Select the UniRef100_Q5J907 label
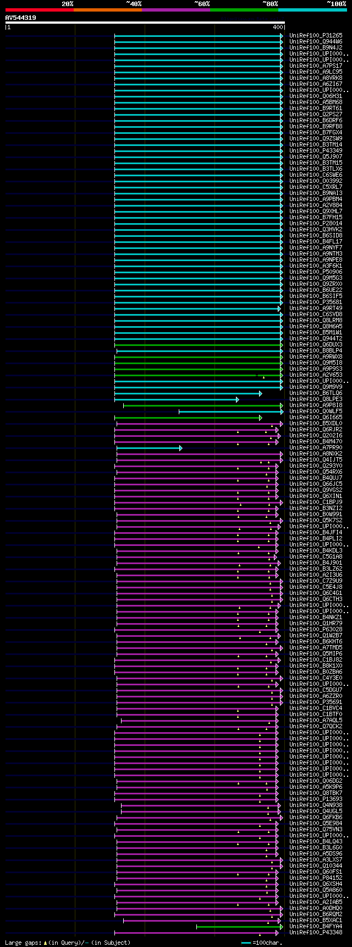The width and height of the screenshot is (352, 947). pyautogui.click(x=316, y=157)
